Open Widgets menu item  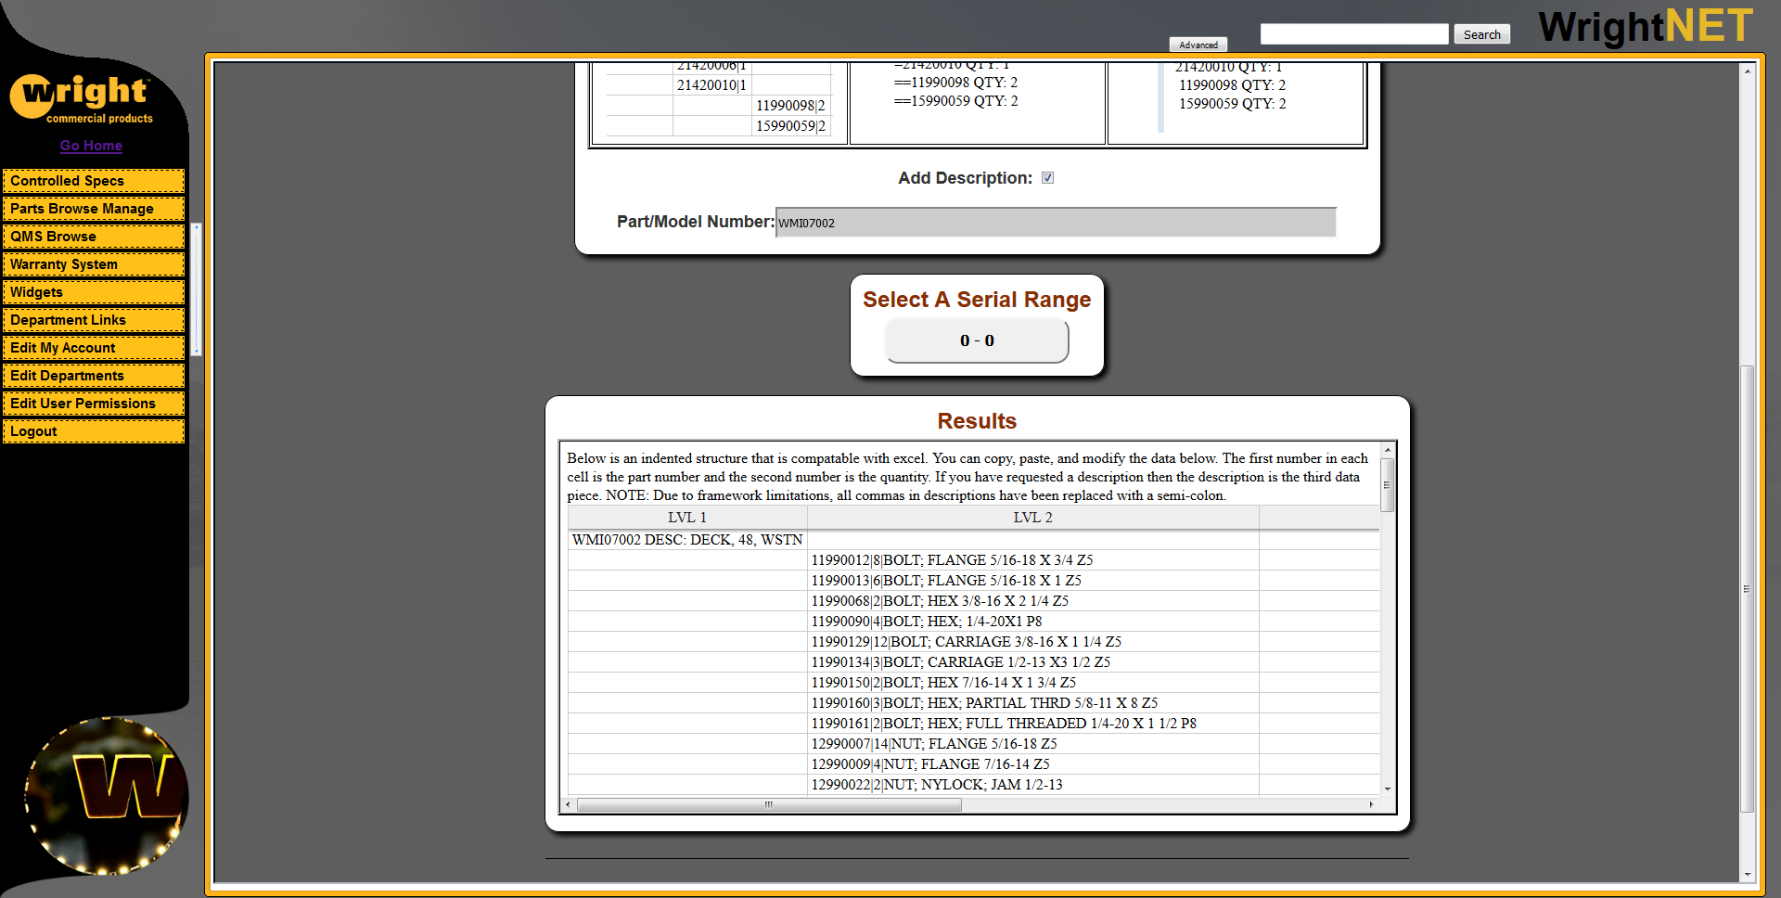pyautogui.click(x=94, y=292)
